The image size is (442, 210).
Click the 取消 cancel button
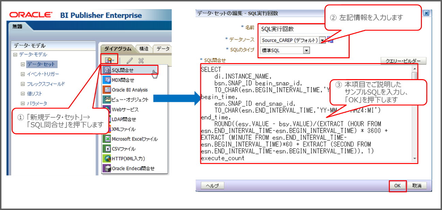point(417,186)
